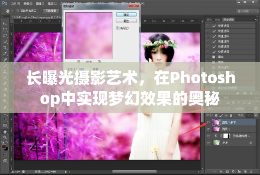Select the 背景 layer thumbnail
The height and width of the screenshot is (175, 260).
tap(216, 143)
